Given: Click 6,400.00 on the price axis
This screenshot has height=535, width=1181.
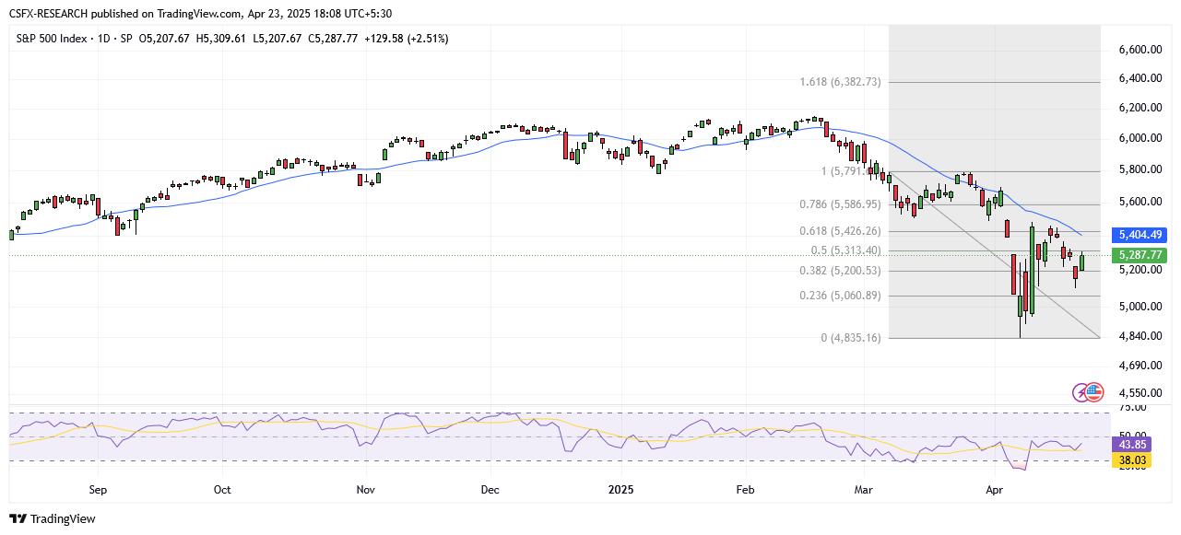Looking at the screenshot, I should pyautogui.click(x=1142, y=79).
